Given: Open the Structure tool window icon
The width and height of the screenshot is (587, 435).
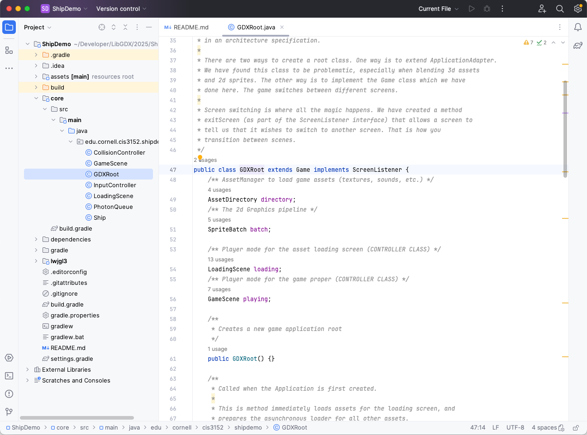Looking at the screenshot, I should [x=9, y=50].
